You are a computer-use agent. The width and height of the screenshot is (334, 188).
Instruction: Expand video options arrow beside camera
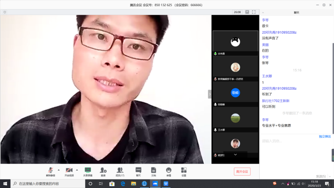pyautogui.click(x=77, y=170)
